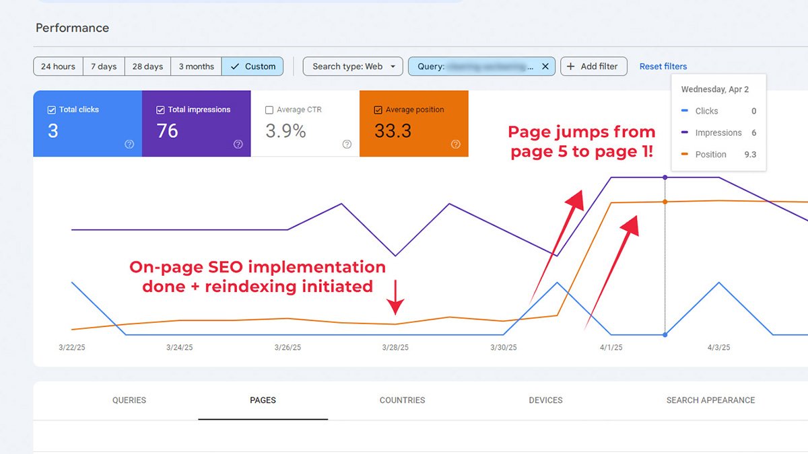Remove the Query filter with X icon
Image resolution: width=808 pixels, height=454 pixels.
545,67
